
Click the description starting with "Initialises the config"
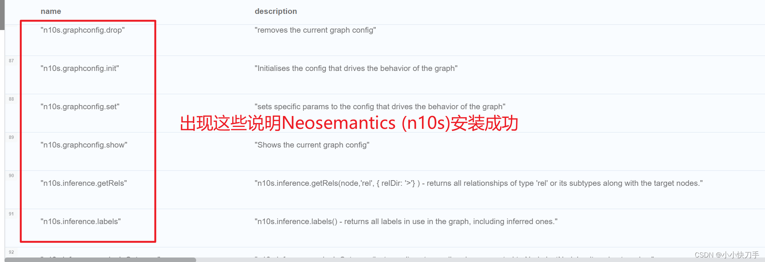tap(356, 68)
